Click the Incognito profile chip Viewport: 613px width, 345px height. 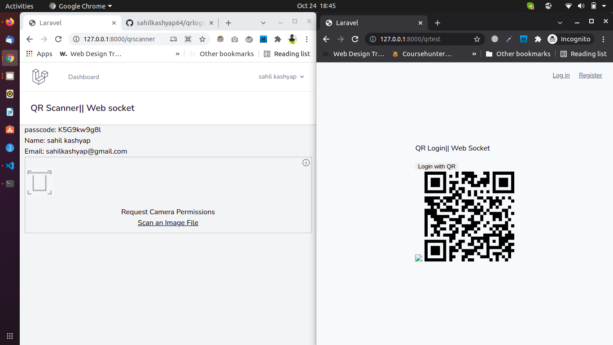(570, 39)
